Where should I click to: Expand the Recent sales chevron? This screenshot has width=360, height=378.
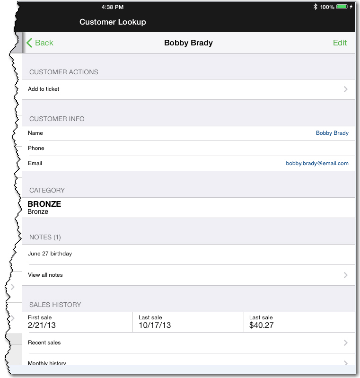pos(345,343)
